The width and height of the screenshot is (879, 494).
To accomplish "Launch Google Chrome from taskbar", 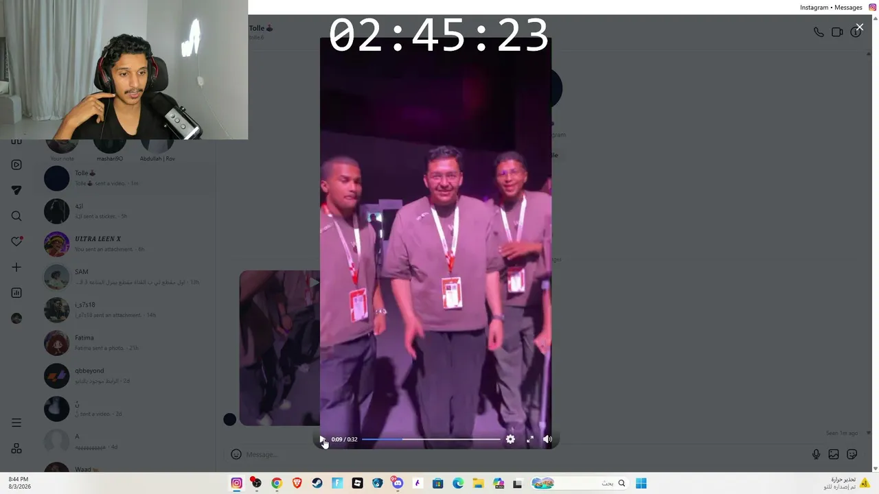I will (277, 483).
